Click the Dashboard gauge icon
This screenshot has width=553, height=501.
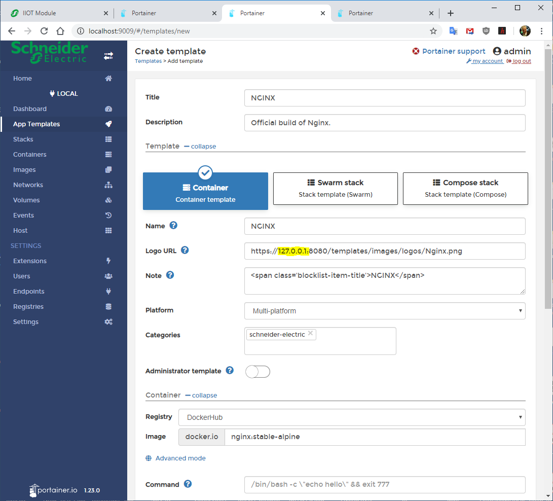point(108,109)
